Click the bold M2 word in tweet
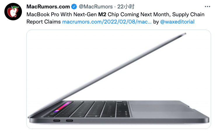 click(x=102, y=15)
